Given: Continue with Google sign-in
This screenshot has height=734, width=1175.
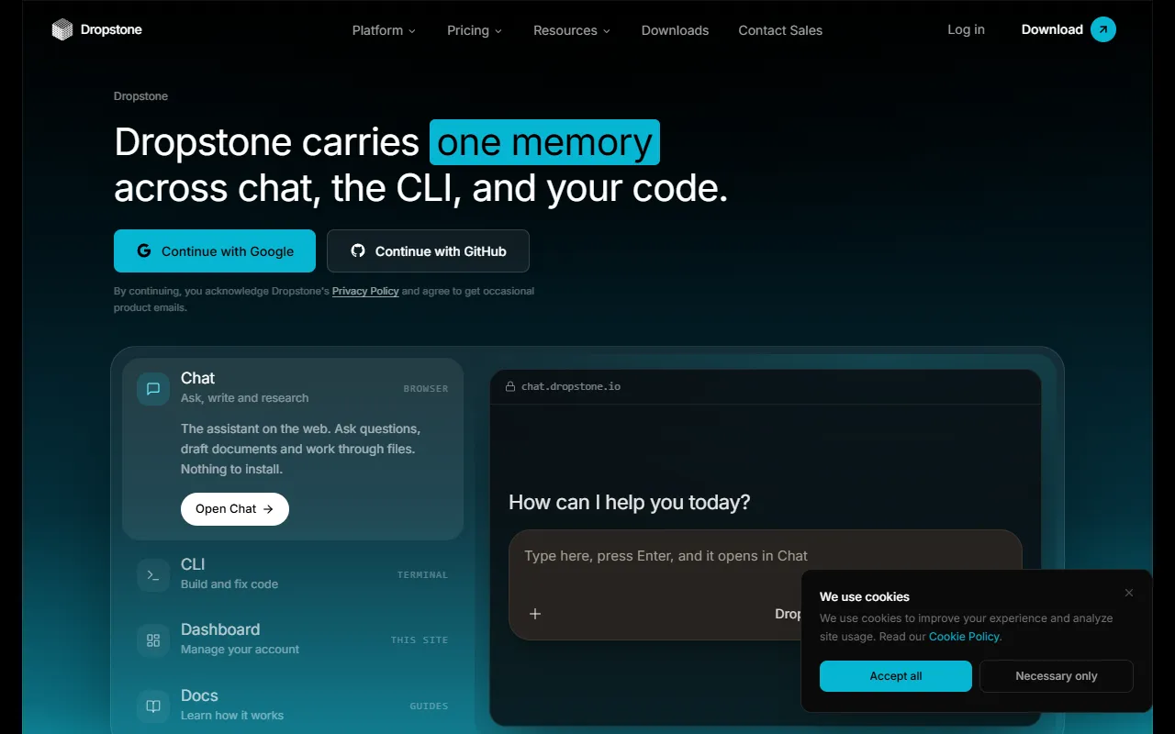Looking at the screenshot, I should pos(215,251).
